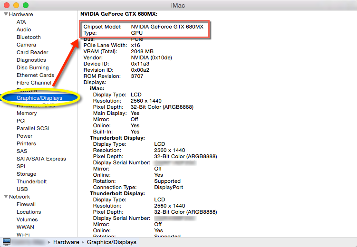Select WWAN under Network
Viewport: 357px width, 247px height.
(x=25, y=227)
